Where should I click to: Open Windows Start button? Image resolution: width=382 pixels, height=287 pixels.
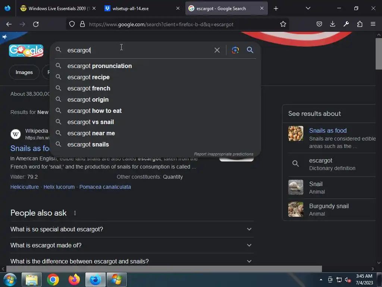[10, 280]
